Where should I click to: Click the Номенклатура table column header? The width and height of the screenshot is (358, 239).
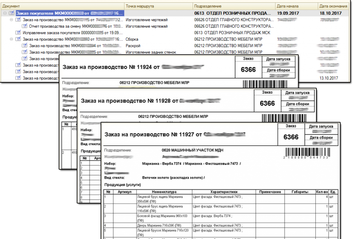tap(164, 192)
